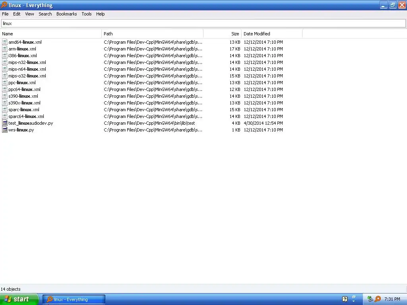Click the date 4/30/2014 12:54 PM
The width and height of the screenshot is (407, 305).
(263, 123)
